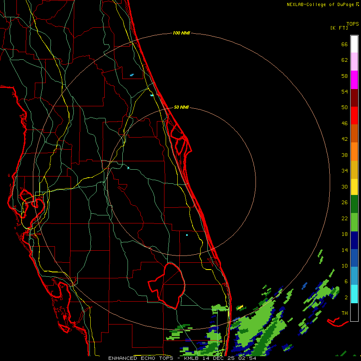The height and width of the screenshot is (361, 361).
Task: Click the legend value 54
Action: pos(345,91)
